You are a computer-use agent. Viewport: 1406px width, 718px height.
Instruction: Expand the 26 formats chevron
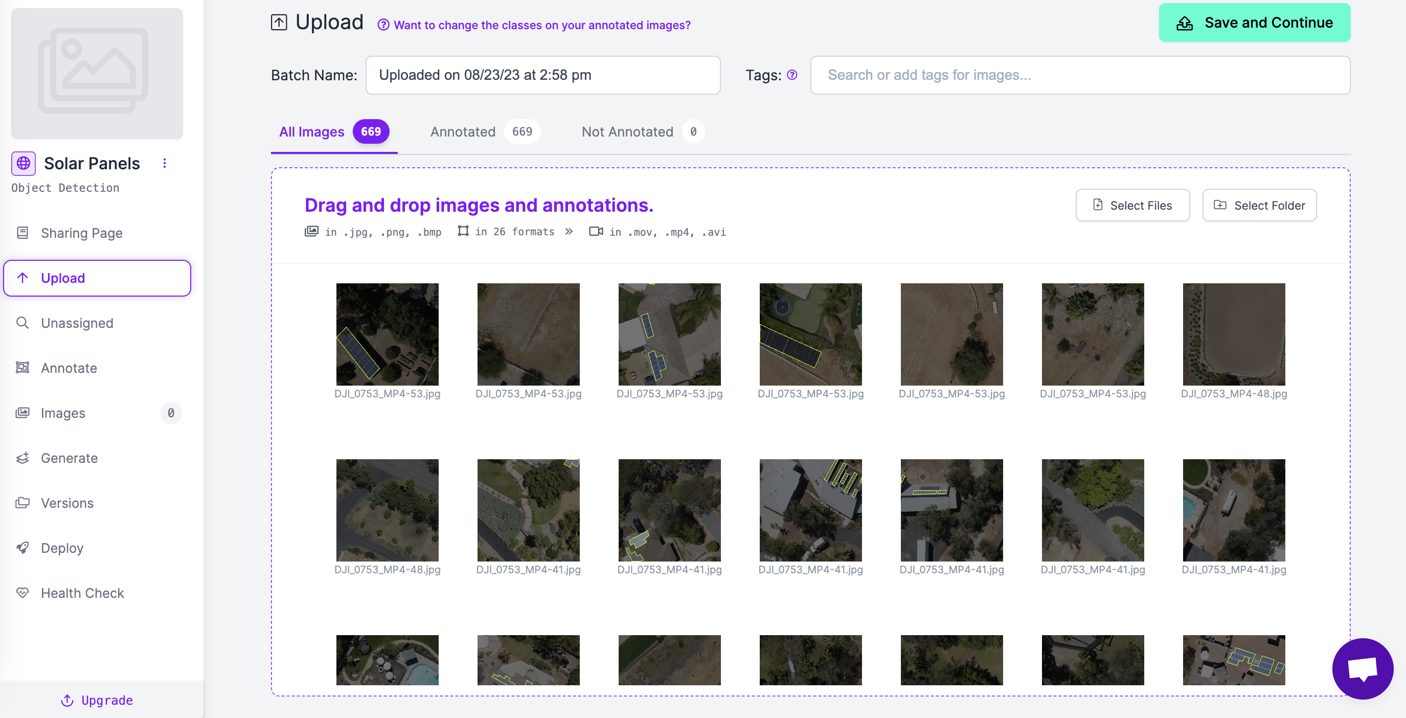click(x=569, y=232)
